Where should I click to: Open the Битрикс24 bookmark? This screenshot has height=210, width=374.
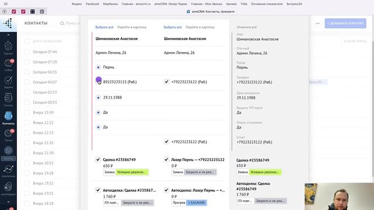(294, 4)
